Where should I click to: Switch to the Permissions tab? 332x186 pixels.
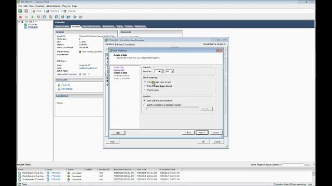pos(140,26)
